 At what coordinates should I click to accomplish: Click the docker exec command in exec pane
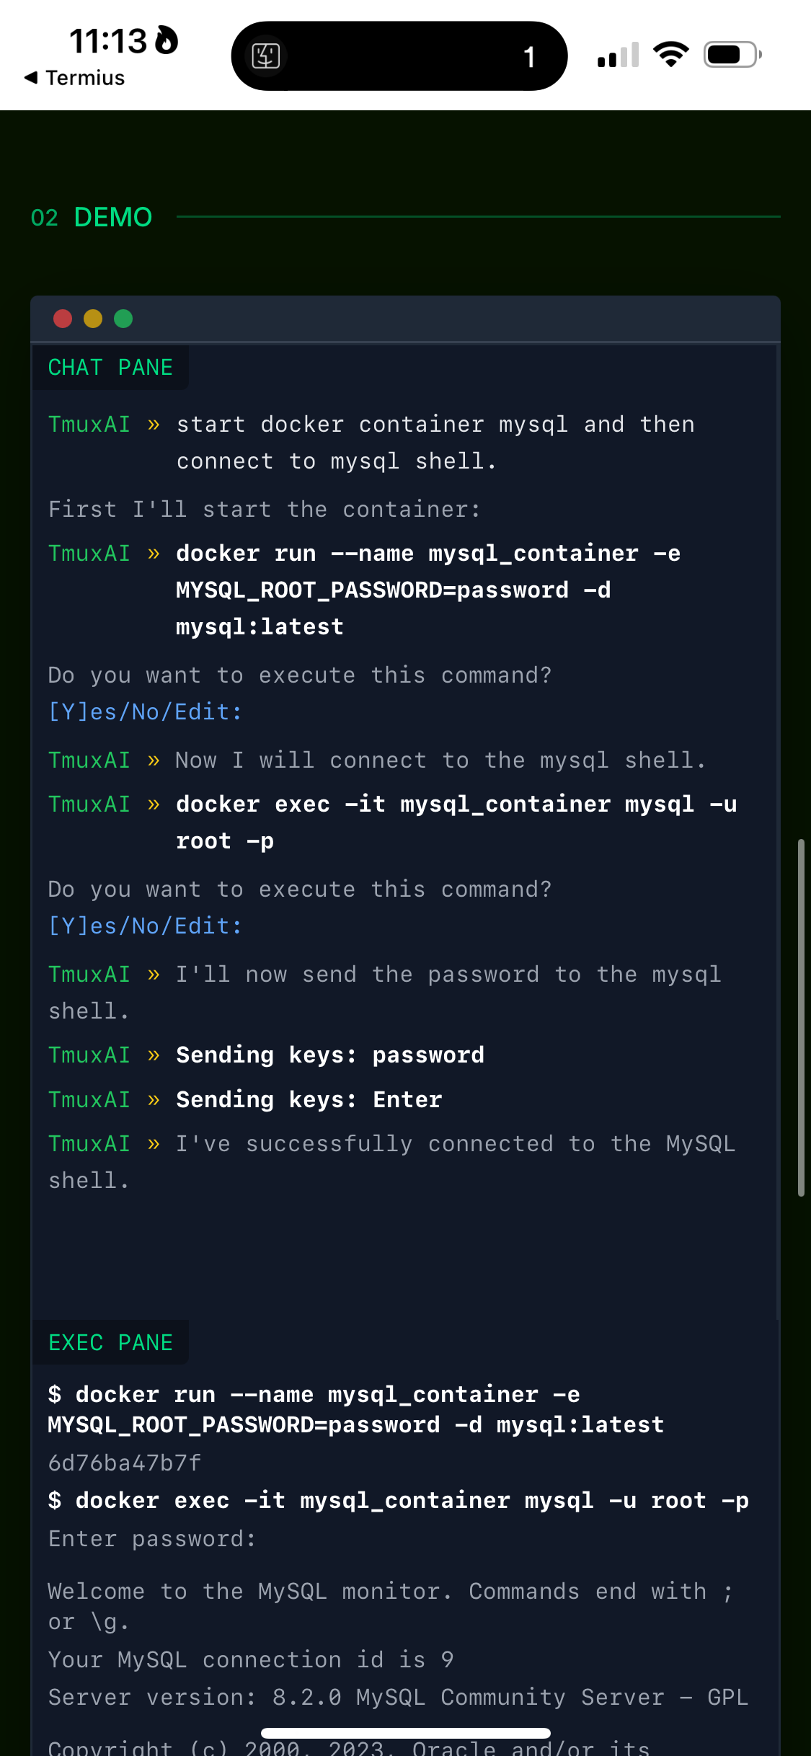[399, 1501]
